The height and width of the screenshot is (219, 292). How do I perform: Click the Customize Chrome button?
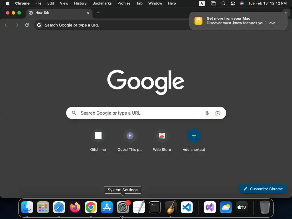pyautogui.click(x=263, y=189)
